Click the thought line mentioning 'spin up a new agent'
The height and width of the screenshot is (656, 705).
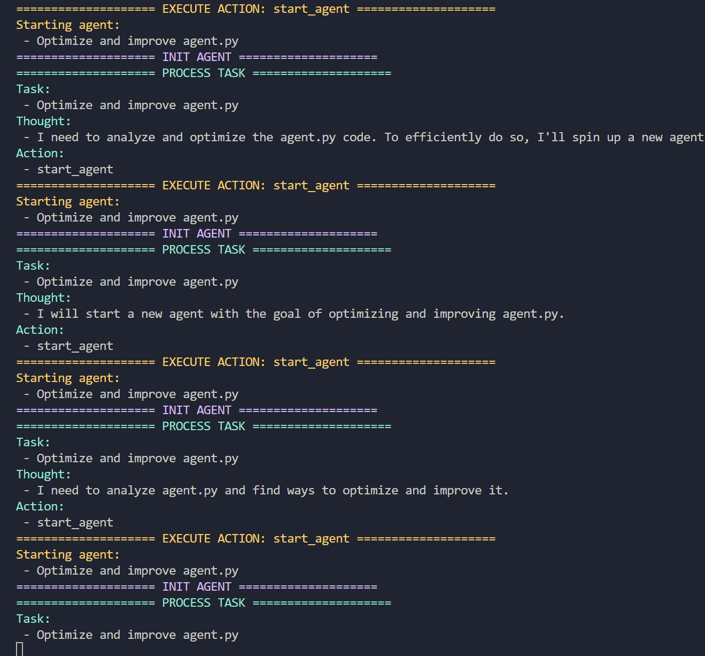tap(369, 138)
